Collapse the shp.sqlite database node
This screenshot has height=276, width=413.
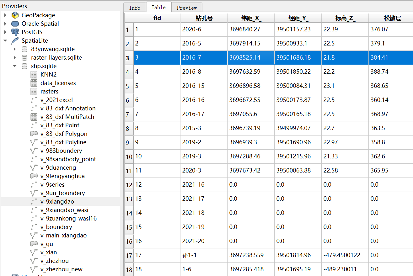(15, 66)
